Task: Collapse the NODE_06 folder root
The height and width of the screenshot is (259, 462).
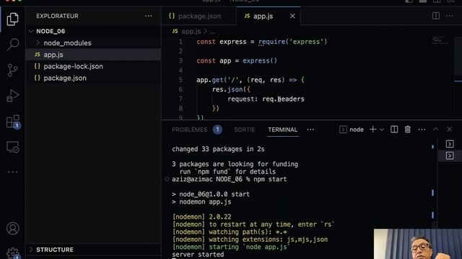Action: pos(94,31)
